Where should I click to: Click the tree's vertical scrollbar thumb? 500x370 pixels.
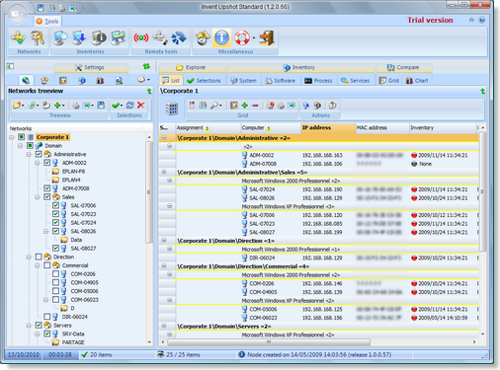point(149,192)
